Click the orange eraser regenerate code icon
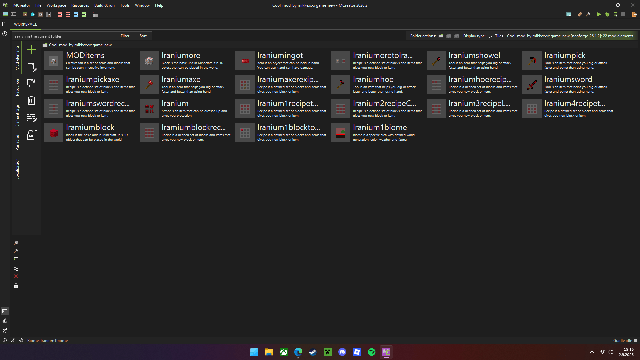 click(580, 14)
